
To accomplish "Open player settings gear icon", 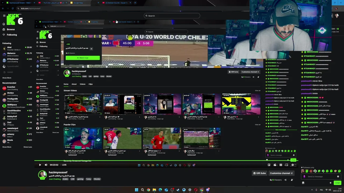I will pos(293,165).
